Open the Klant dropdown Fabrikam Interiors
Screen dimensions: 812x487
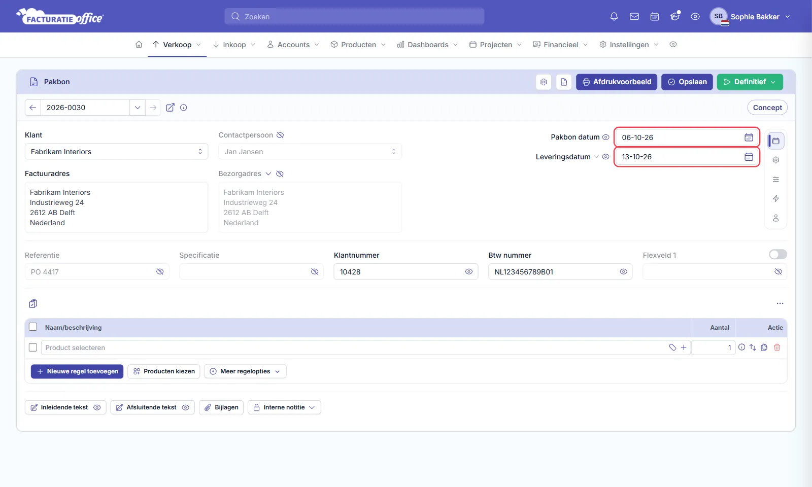coord(116,152)
